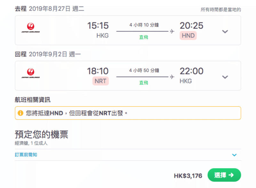Select the HK$3,176 fare with 選擇 button

coord(224,175)
